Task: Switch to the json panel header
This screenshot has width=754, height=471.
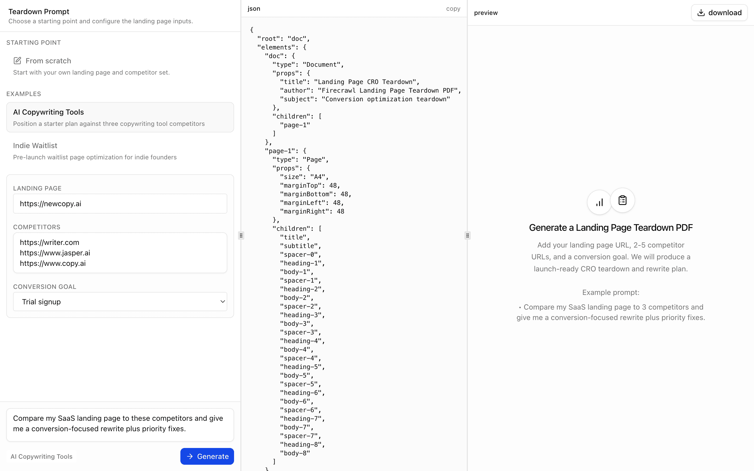Action: [253, 8]
